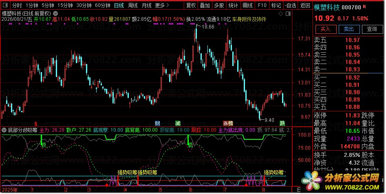
Task: Click the 模塑科技 stock name in quote panel
Action: 326,8
